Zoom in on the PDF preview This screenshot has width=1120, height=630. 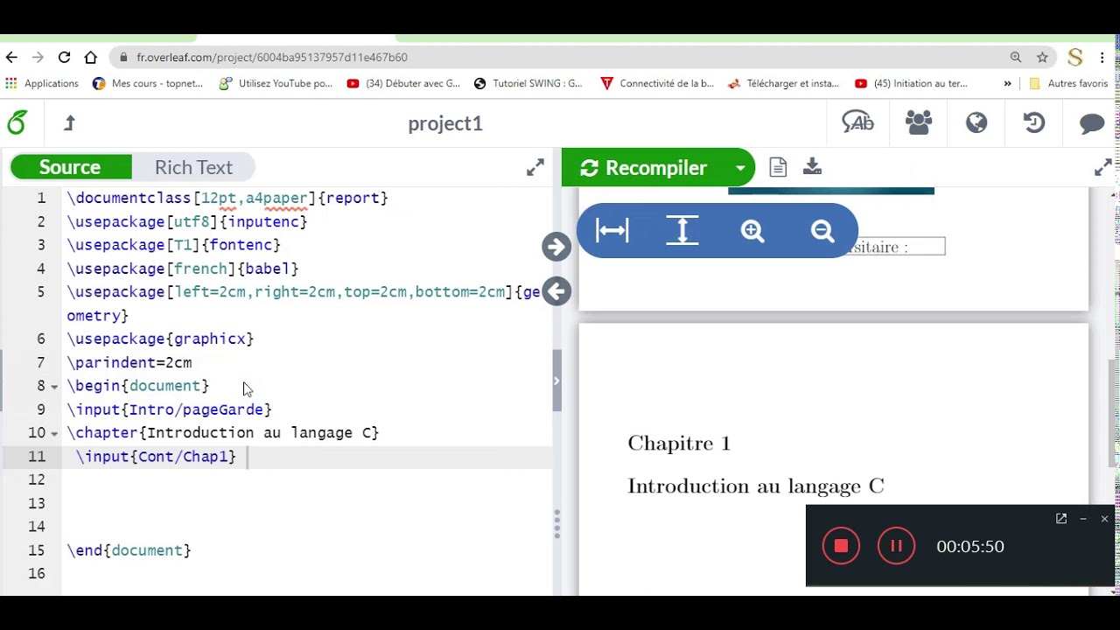coord(752,231)
